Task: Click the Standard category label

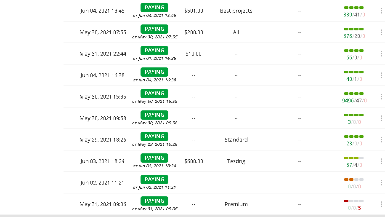Action: coord(236,140)
